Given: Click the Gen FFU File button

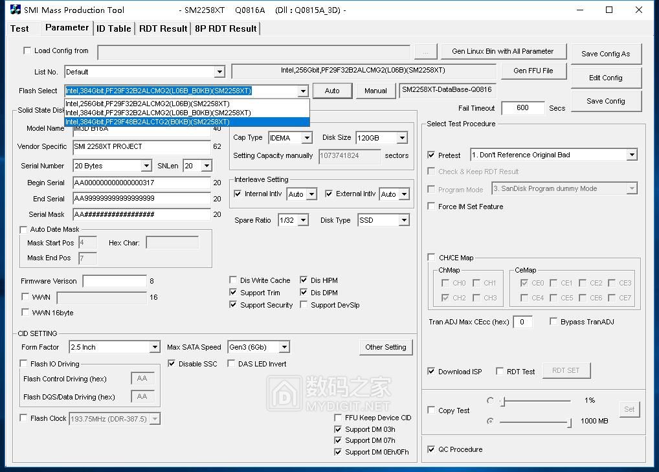Looking at the screenshot, I should [x=533, y=71].
